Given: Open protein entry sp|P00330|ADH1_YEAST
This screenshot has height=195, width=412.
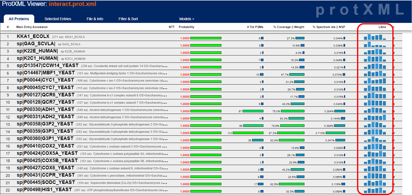Looking at the screenshot, I should (45, 109).
